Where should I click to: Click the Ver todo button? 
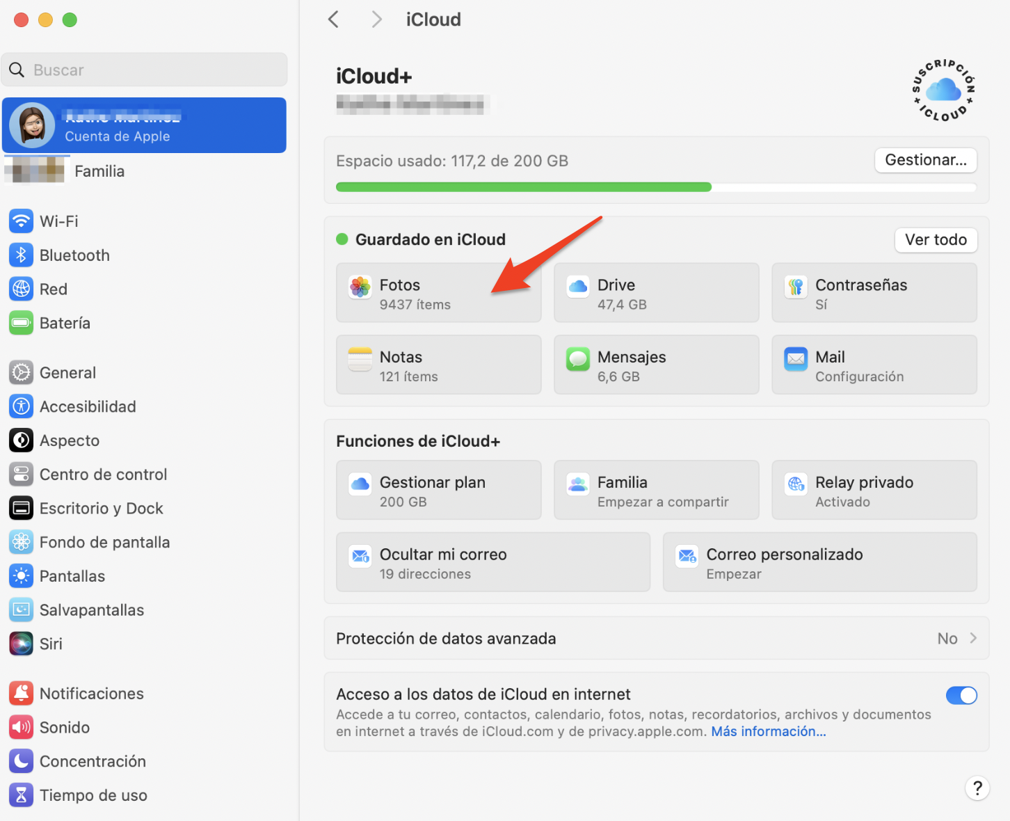(x=936, y=240)
